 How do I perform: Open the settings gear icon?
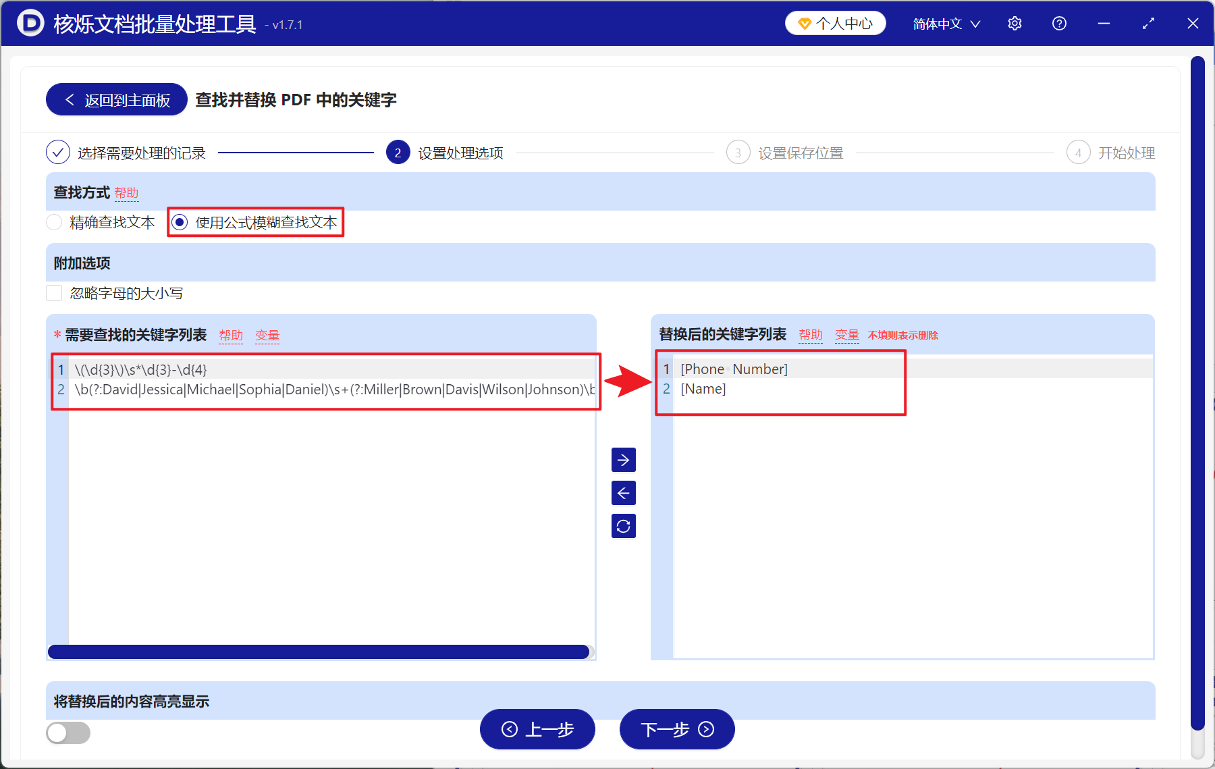pos(1015,23)
